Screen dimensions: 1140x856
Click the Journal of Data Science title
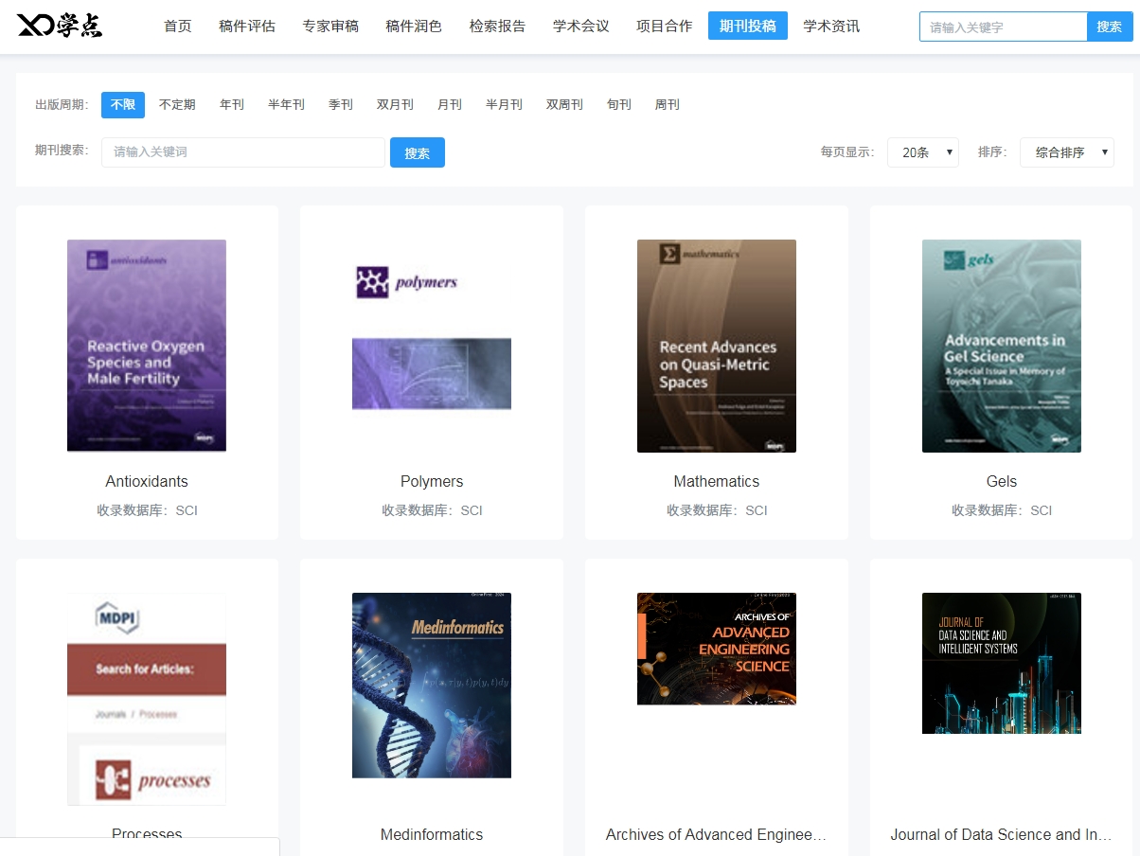1002,835
